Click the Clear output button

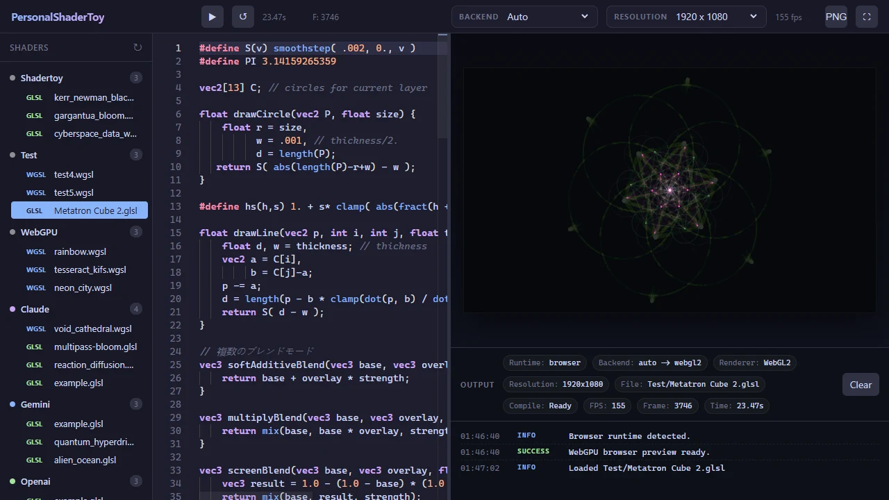click(861, 385)
